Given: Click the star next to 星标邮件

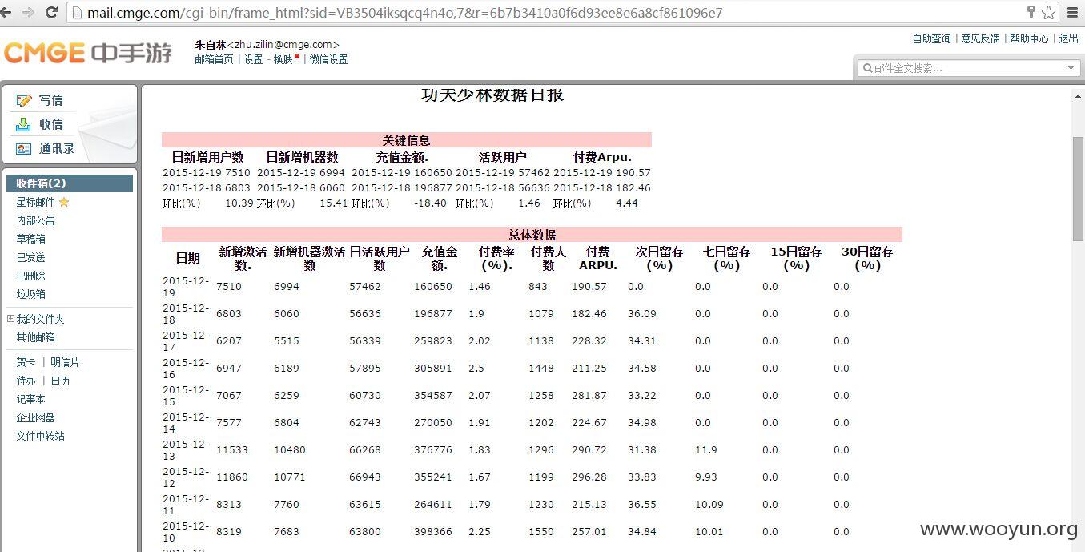Looking at the screenshot, I should [x=64, y=202].
